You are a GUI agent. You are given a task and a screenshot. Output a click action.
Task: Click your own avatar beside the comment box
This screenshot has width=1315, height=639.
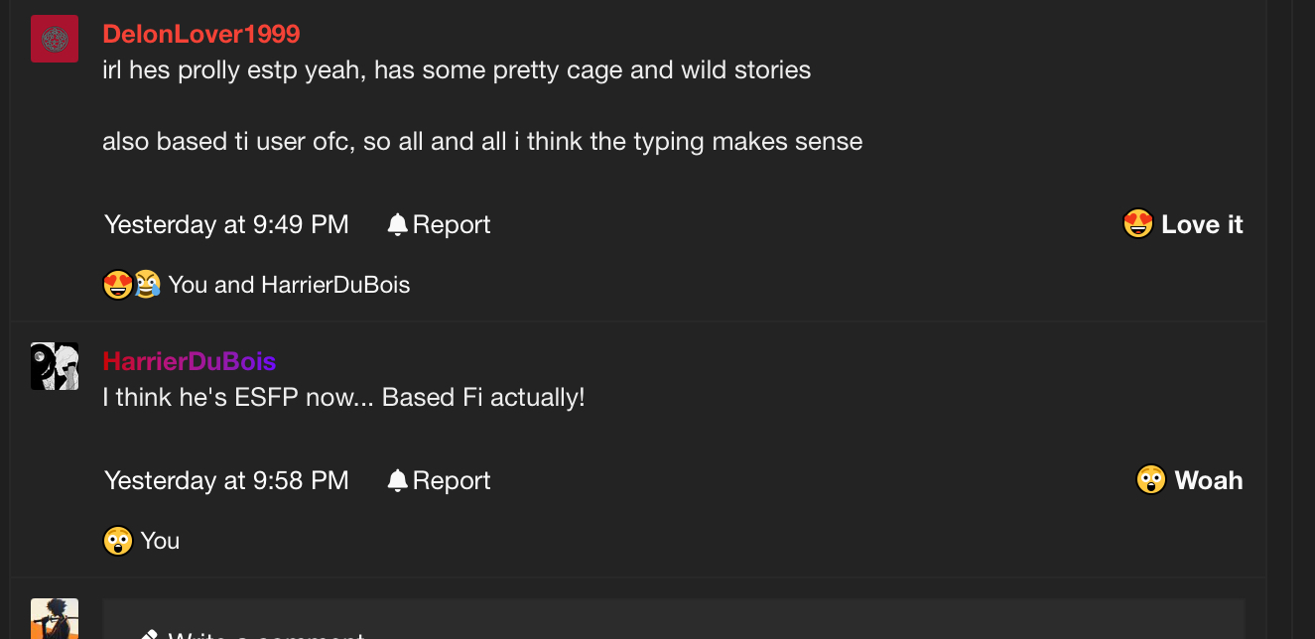click(x=55, y=618)
